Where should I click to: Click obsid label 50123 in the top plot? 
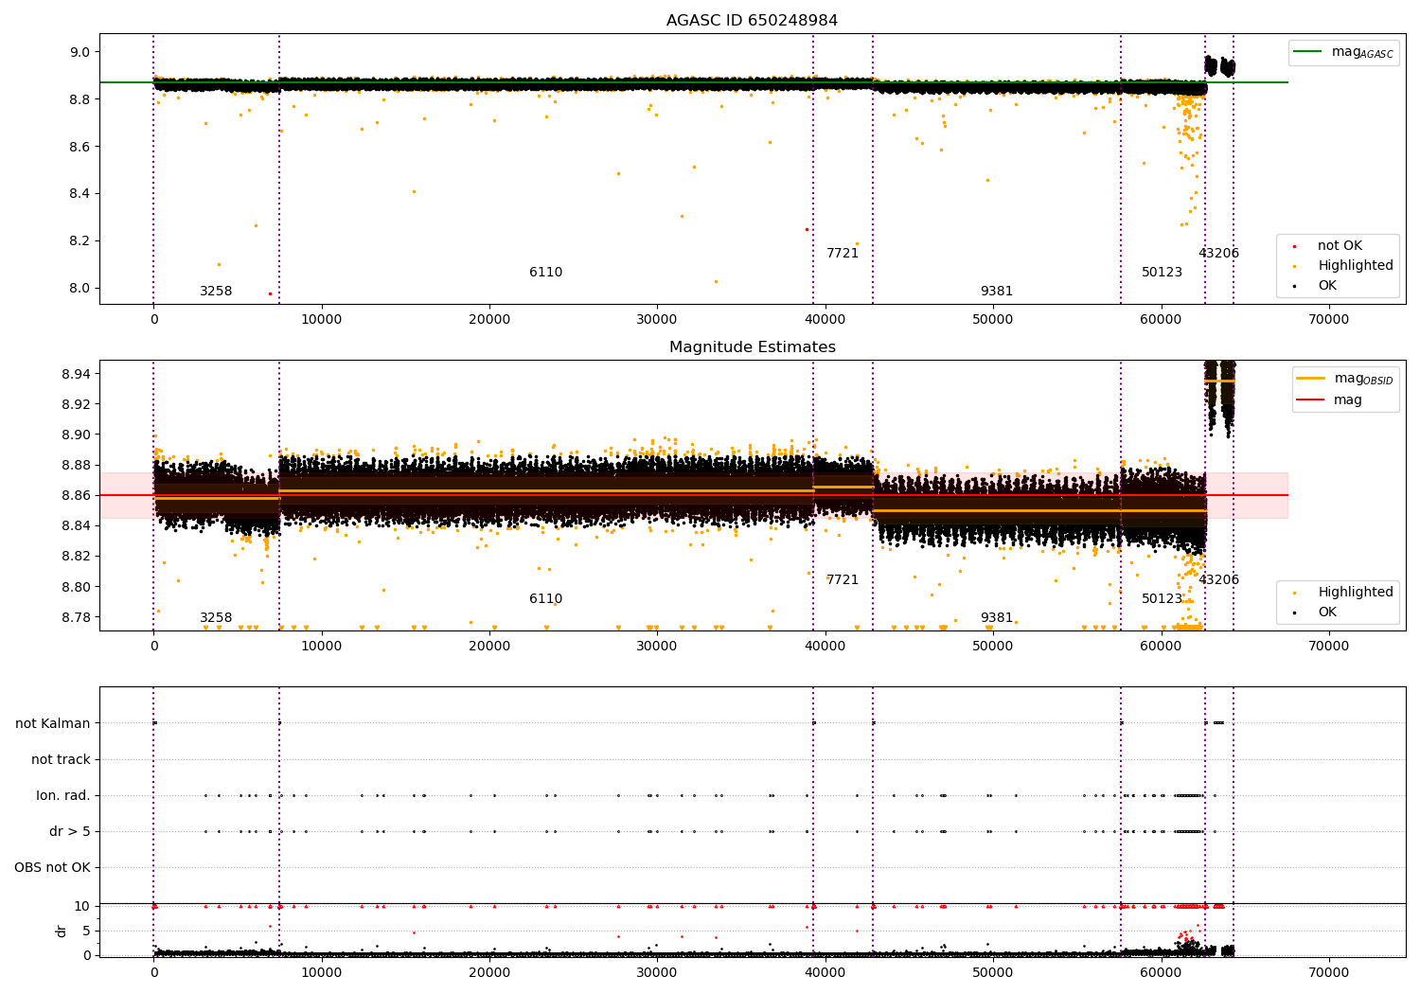1162,273
